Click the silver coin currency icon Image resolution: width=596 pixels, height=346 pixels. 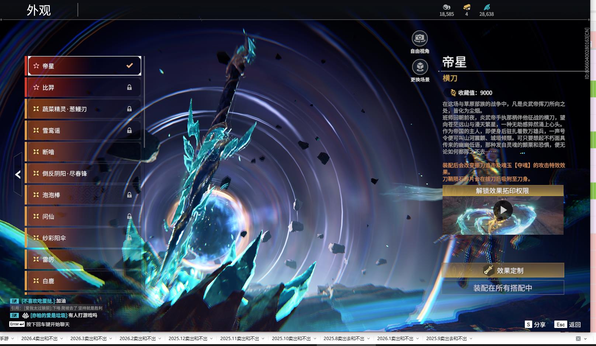tap(446, 7)
